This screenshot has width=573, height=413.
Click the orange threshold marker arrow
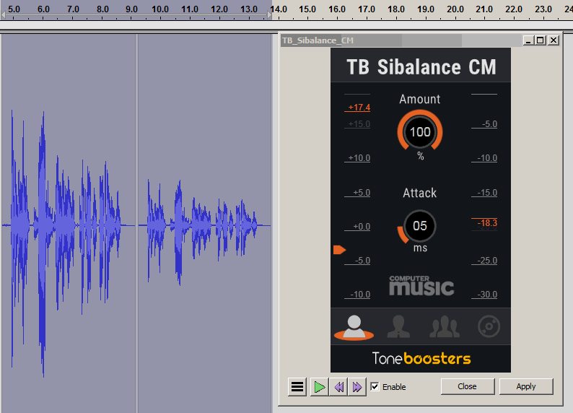pos(339,250)
